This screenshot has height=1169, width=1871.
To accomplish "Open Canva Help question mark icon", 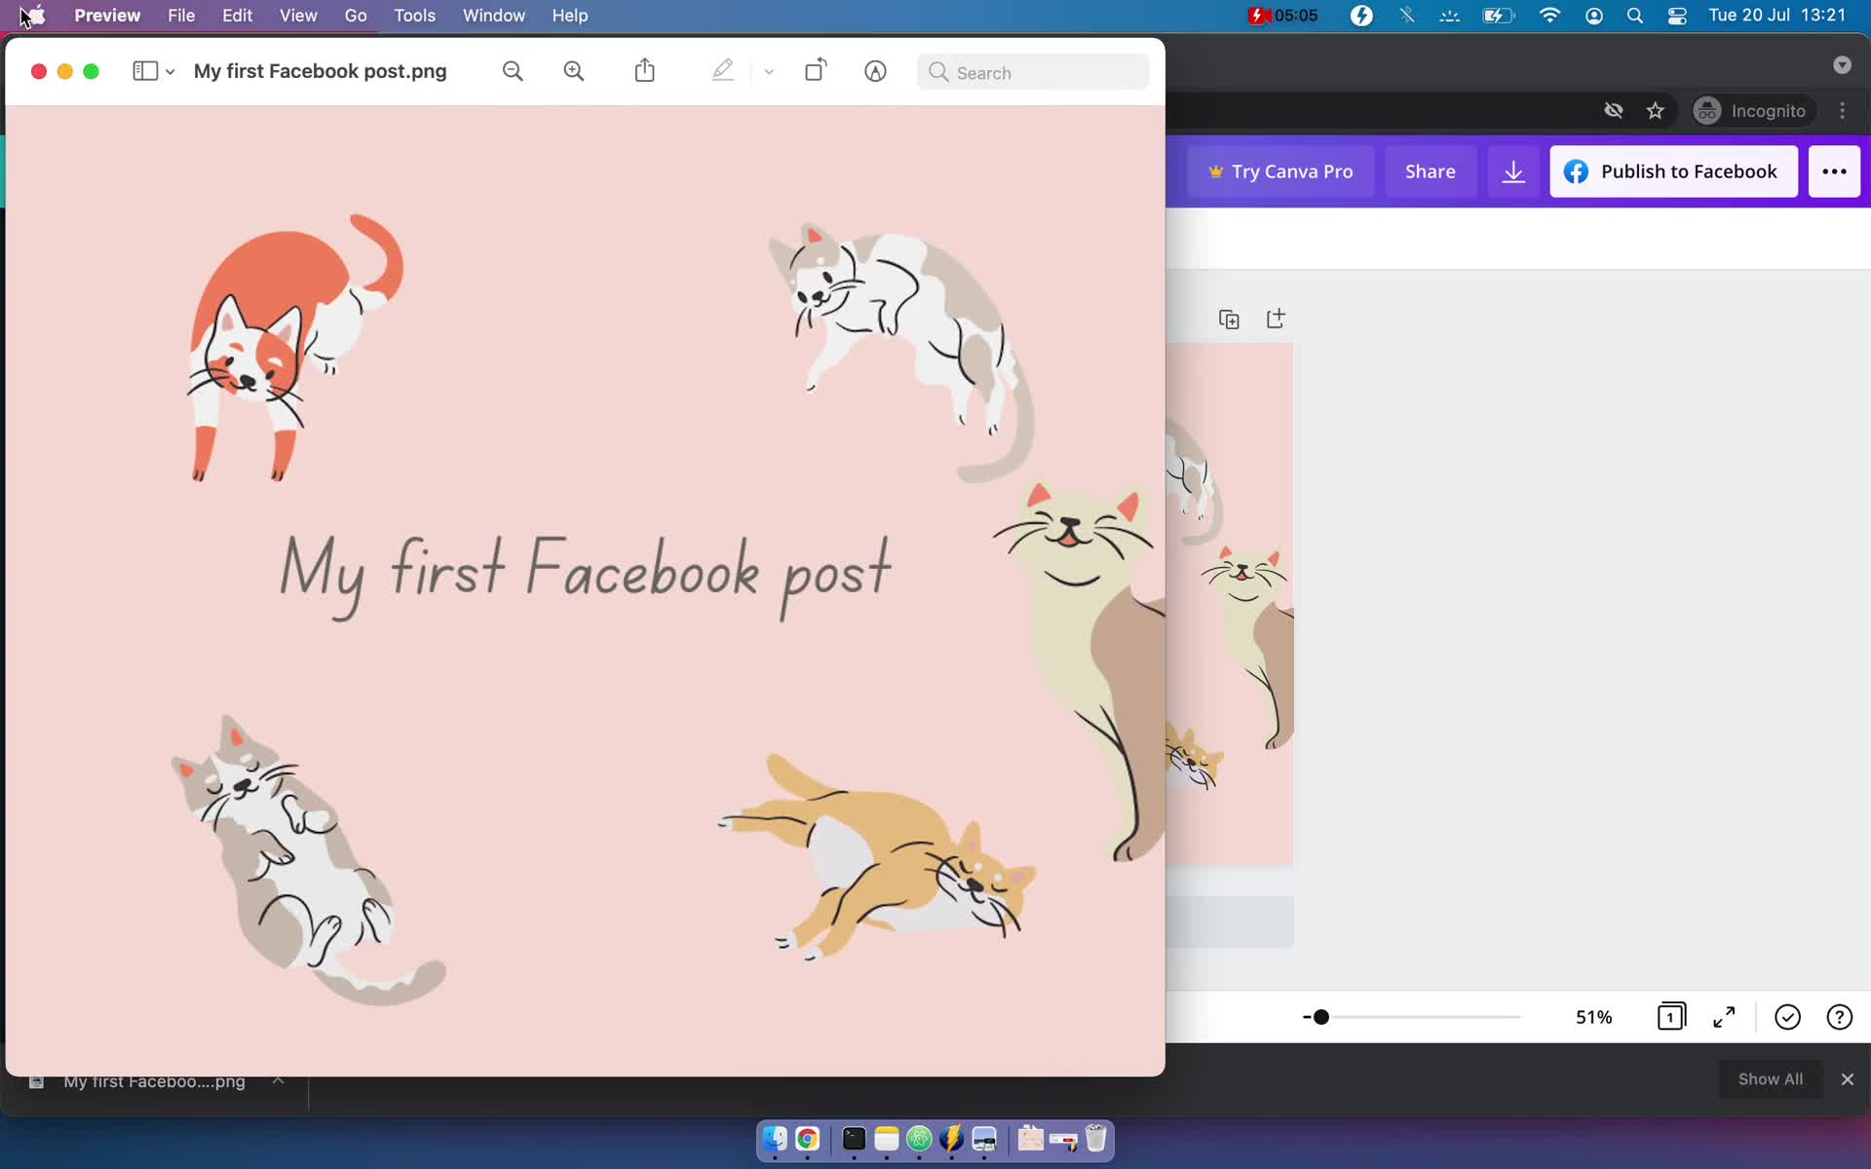I will pyautogui.click(x=1839, y=1017).
